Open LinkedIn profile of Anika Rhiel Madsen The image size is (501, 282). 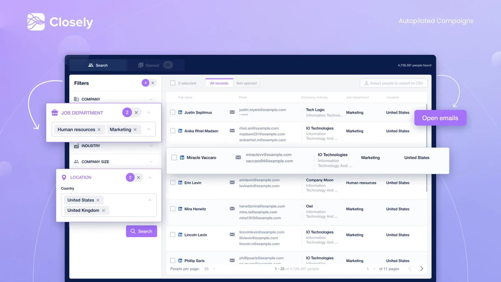(x=180, y=131)
